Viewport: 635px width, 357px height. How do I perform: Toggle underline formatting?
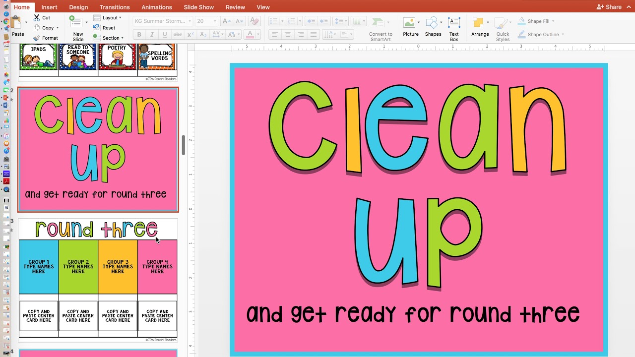[165, 35]
